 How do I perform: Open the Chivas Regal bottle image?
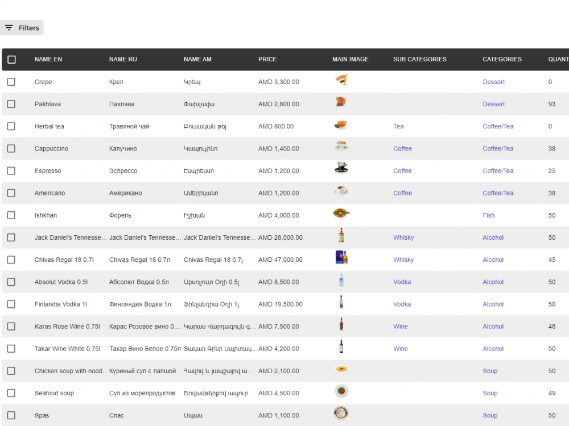click(341, 257)
